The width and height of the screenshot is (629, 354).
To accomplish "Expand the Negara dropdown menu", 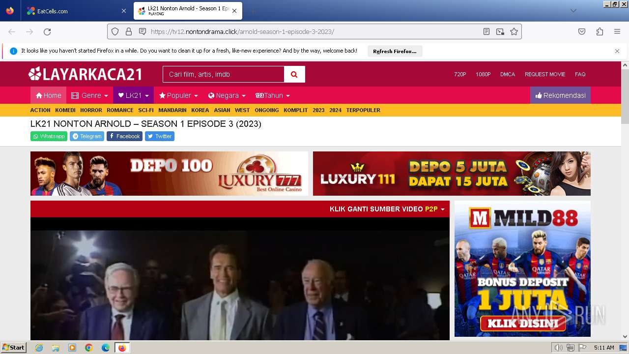I will pyautogui.click(x=227, y=95).
